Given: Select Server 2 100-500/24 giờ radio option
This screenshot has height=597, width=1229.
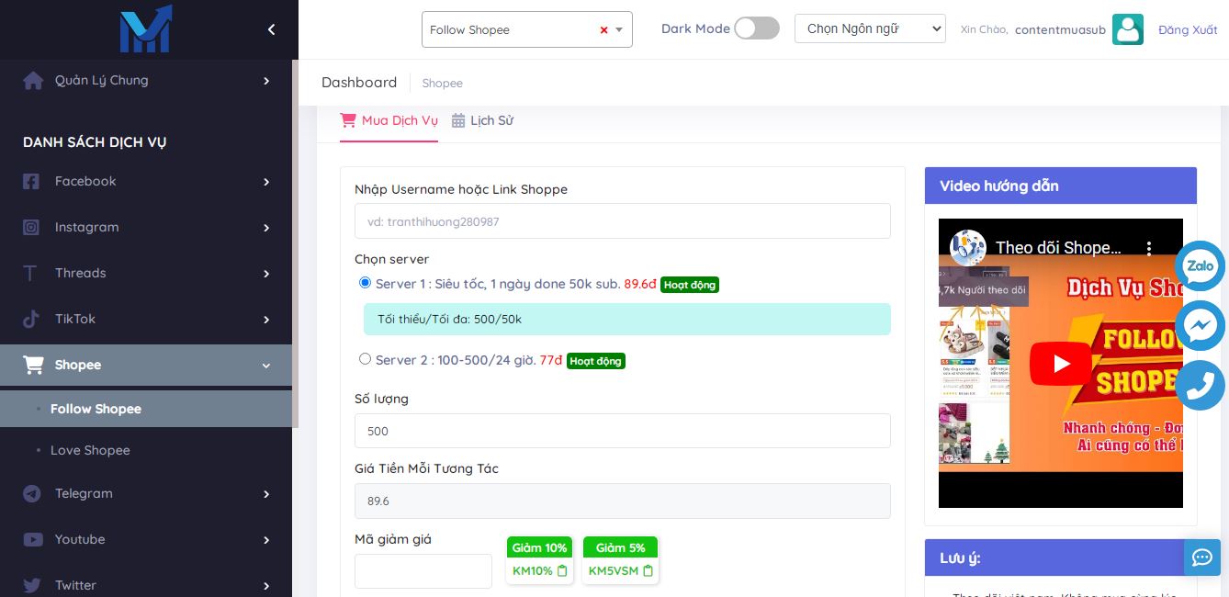Looking at the screenshot, I should [x=365, y=359].
